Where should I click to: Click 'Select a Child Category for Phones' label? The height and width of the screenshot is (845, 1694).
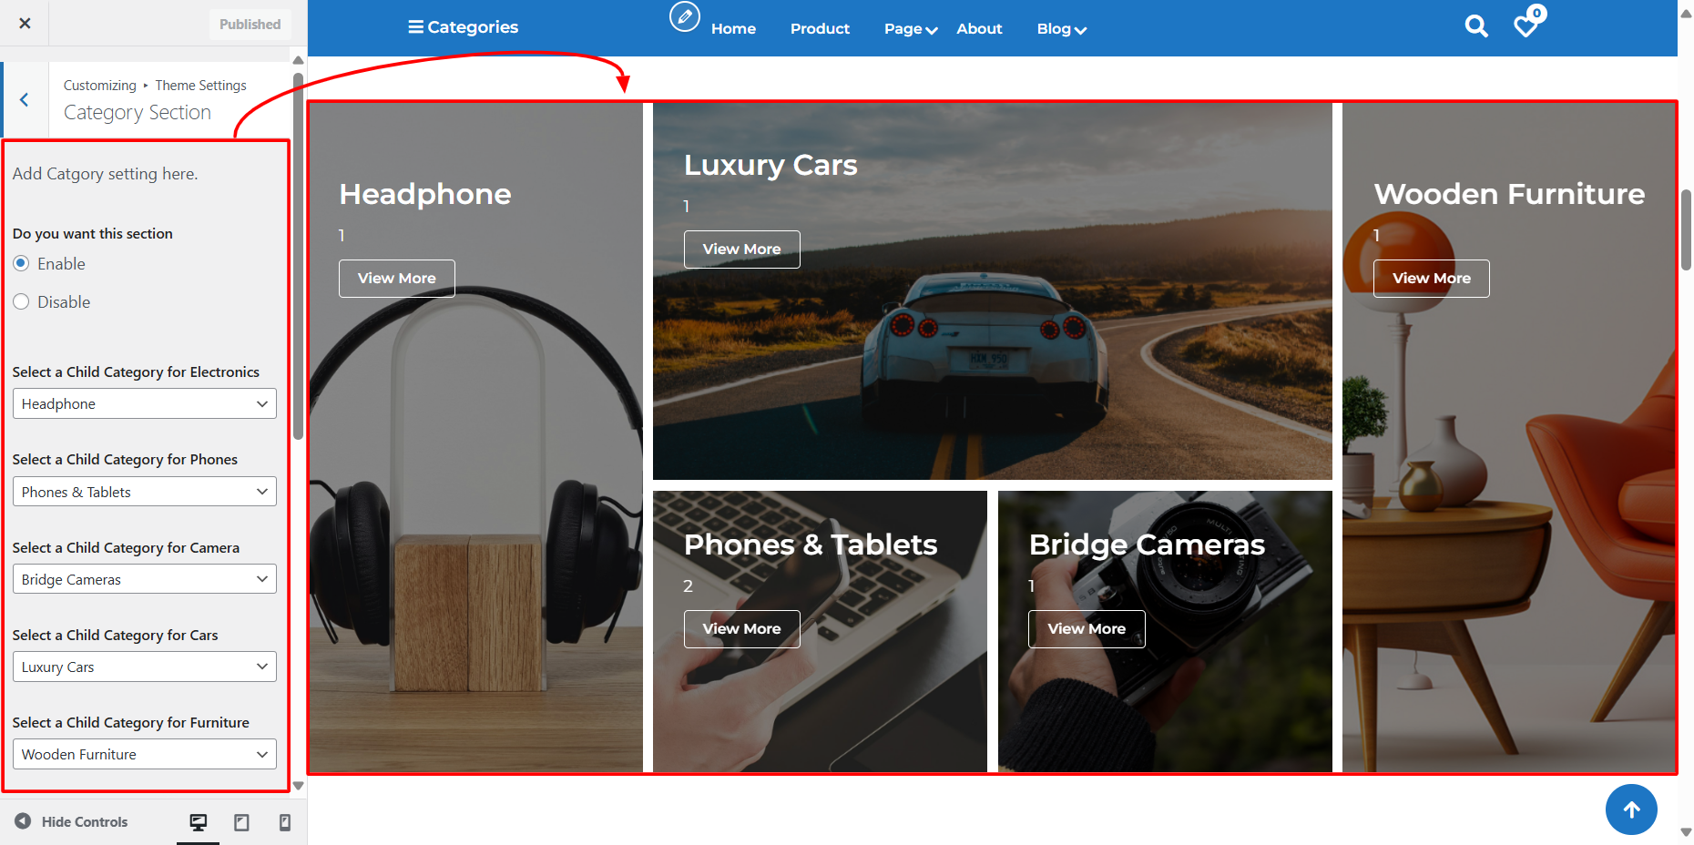[x=125, y=460]
